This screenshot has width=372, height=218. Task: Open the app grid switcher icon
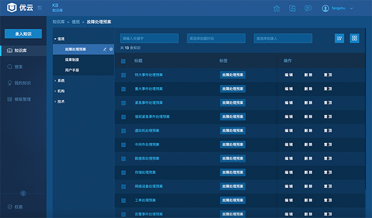coord(40,8)
